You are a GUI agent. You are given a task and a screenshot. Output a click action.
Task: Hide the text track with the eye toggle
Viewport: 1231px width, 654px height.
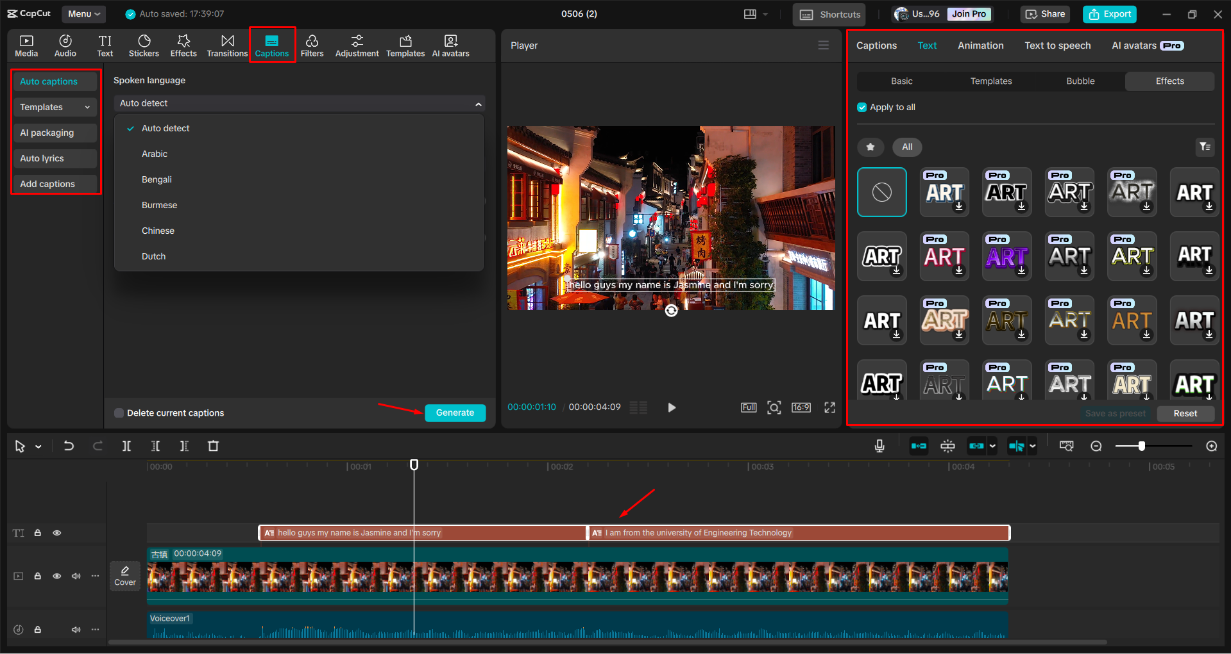(57, 532)
